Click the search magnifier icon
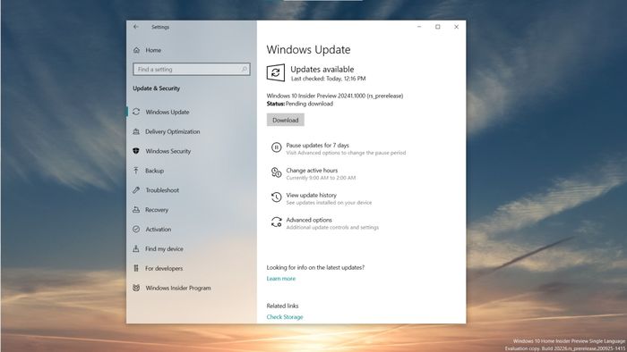 pyautogui.click(x=244, y=70)
